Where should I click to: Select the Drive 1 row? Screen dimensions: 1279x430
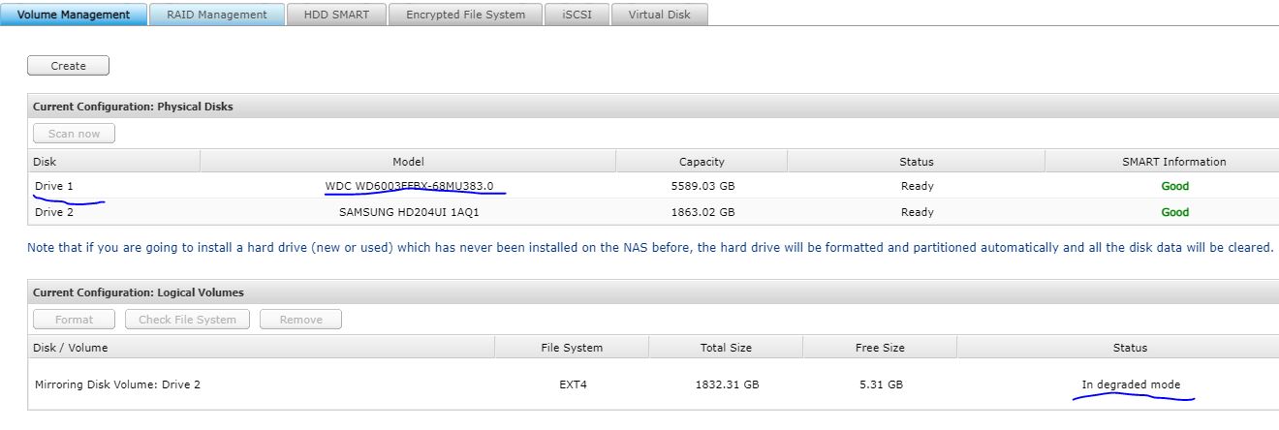click(x=54, y=186)
